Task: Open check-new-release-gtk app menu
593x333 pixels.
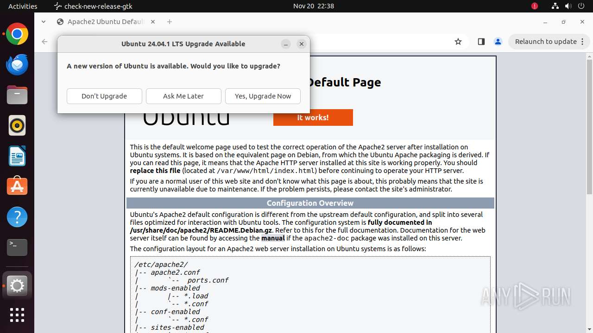Action: tap(94, 6)
